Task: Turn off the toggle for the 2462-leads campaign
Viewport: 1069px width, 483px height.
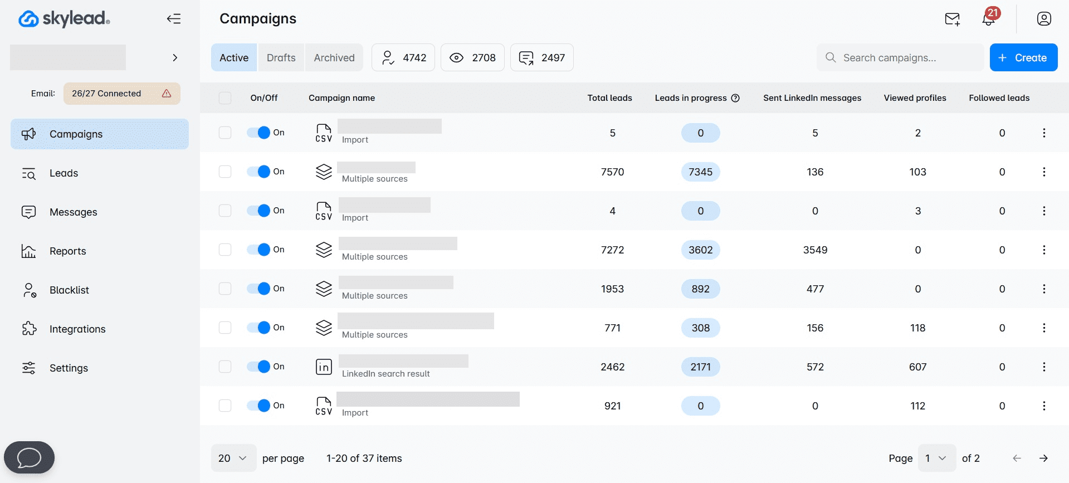Action: 258,367
